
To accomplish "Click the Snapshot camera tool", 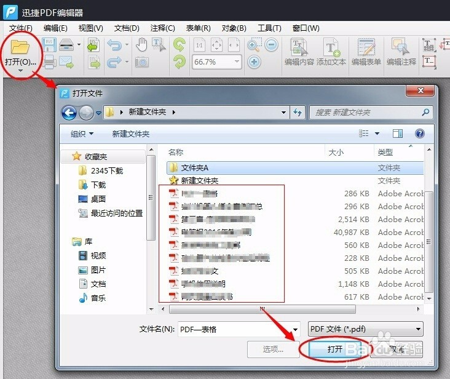I will pyautogui.click(x=142, y=62).
